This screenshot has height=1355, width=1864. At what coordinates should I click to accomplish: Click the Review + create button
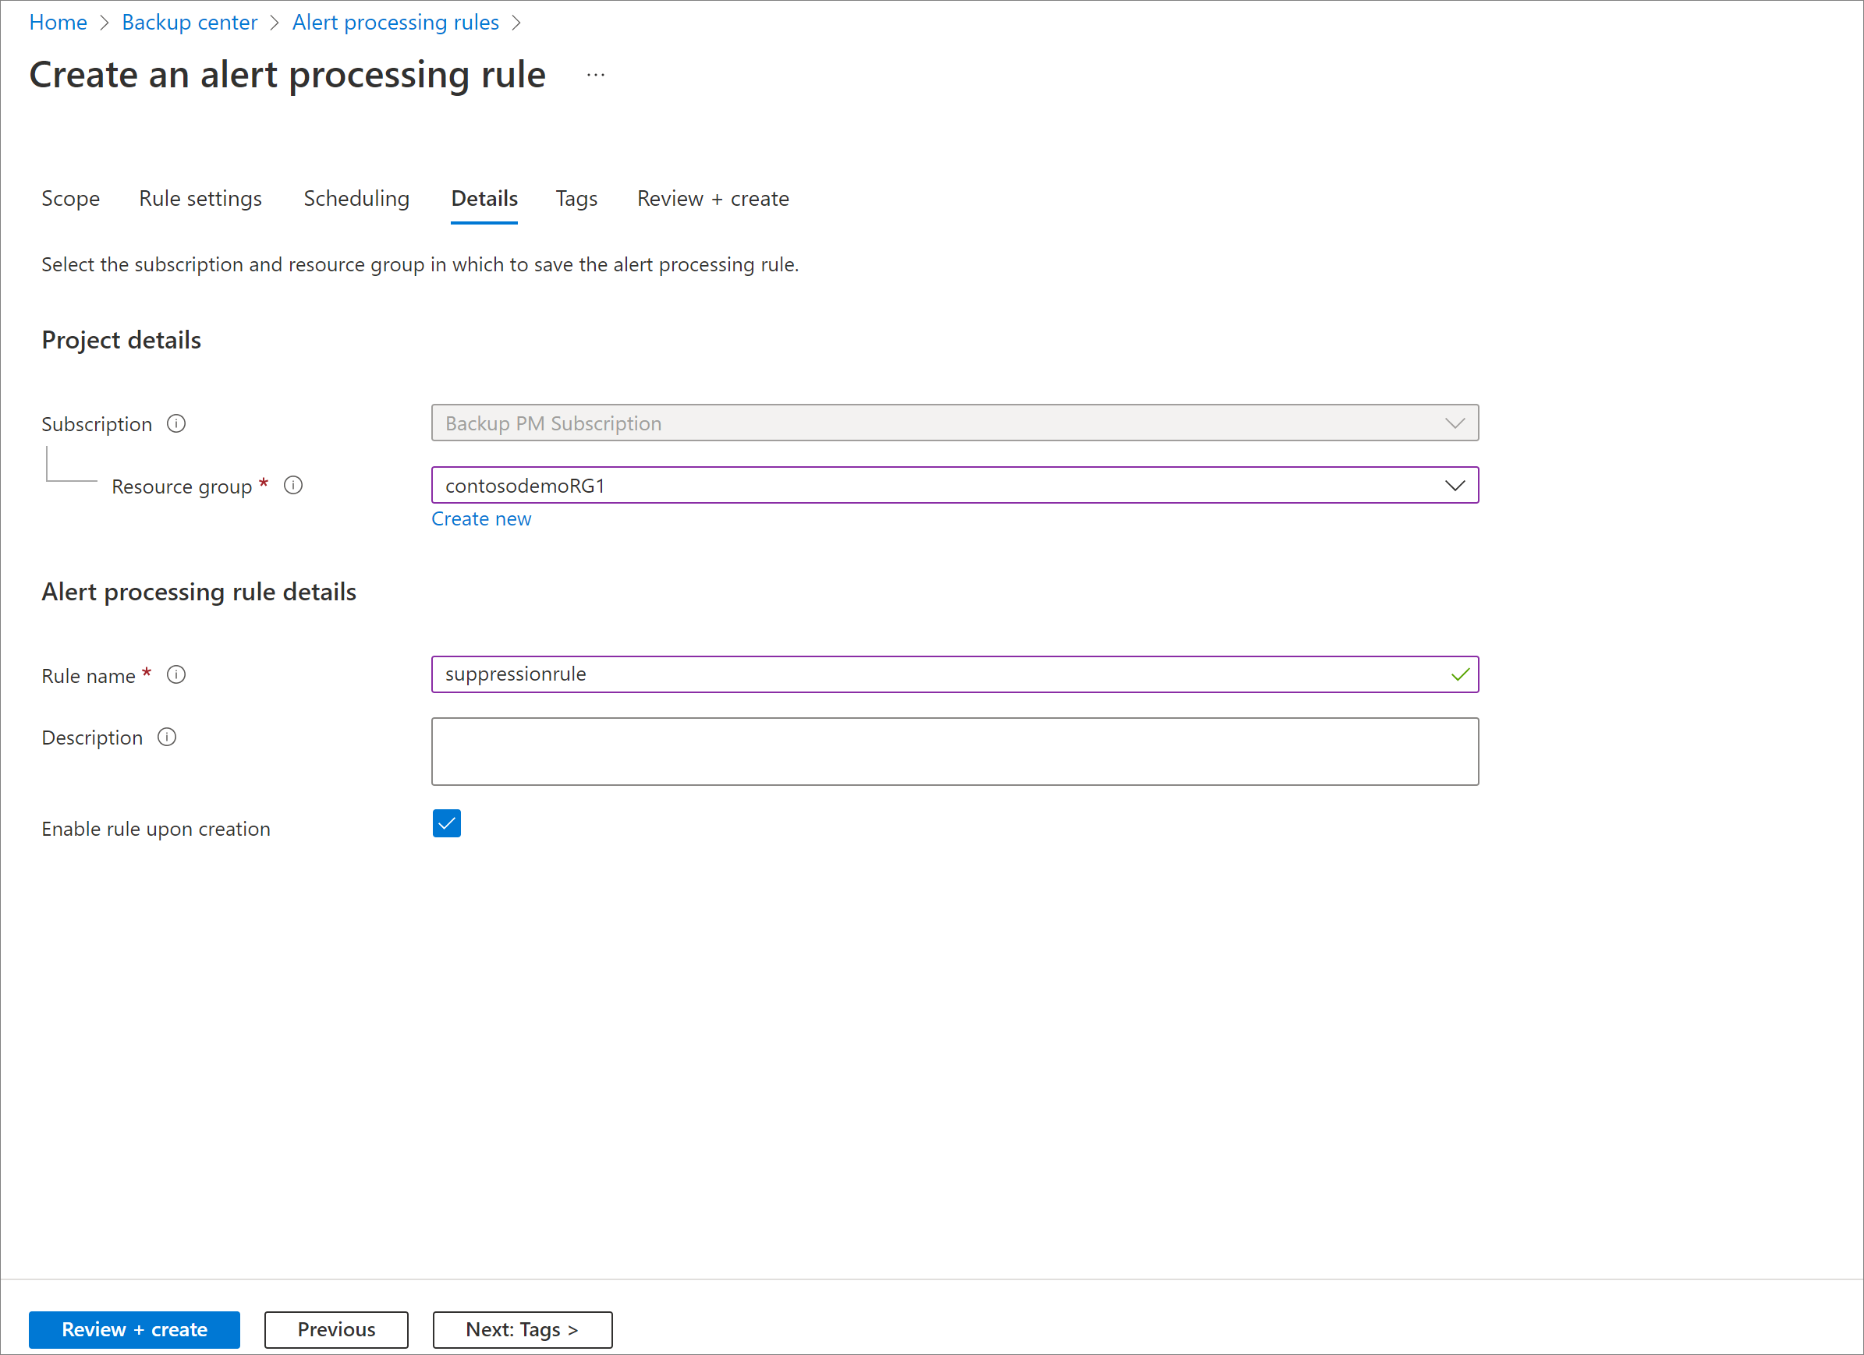pyautogui.click(x=136, y=1329)
